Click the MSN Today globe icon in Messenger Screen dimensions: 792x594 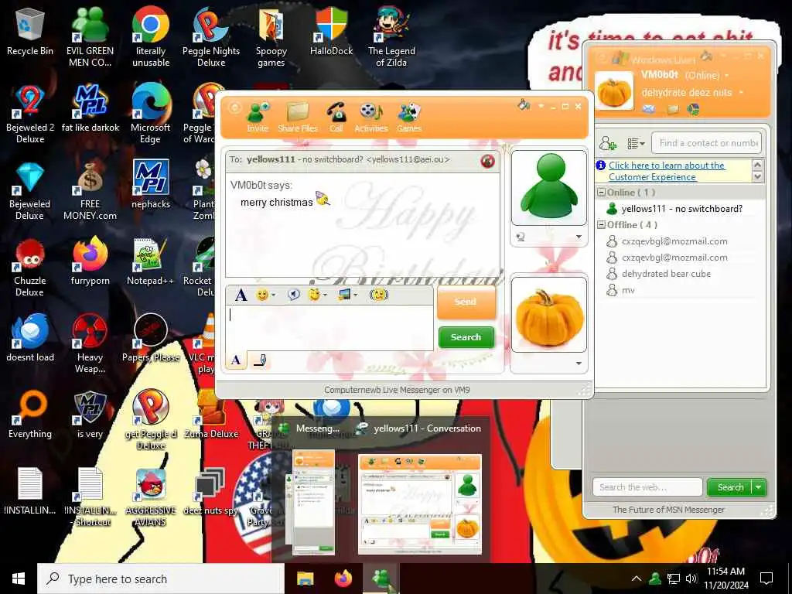(694, 109)
